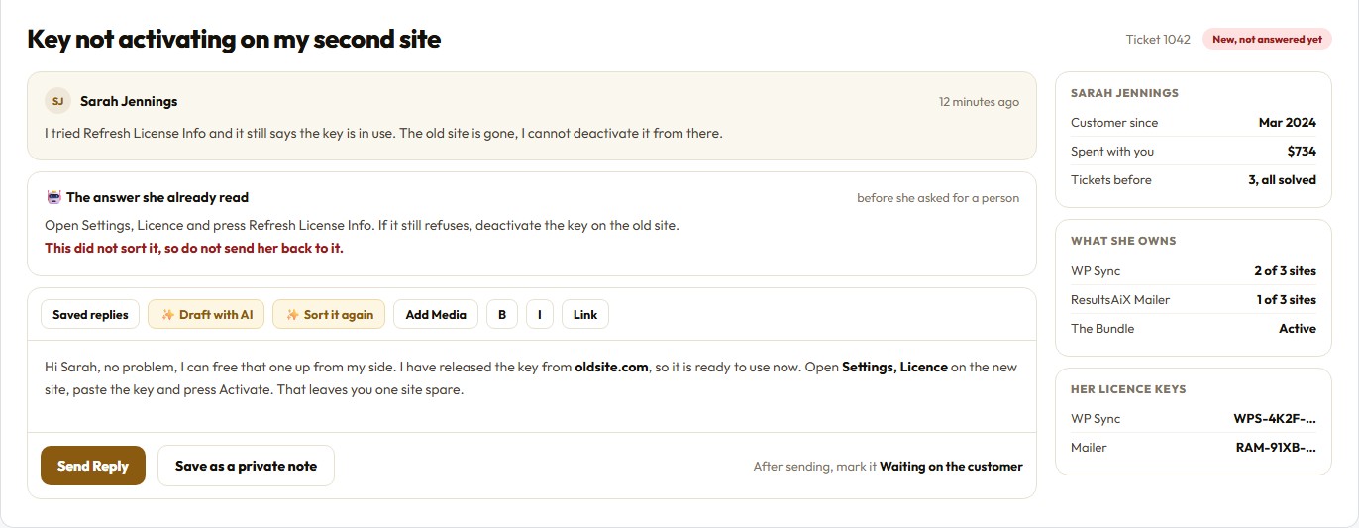Click the WP Sync '2 of 3 sites' value
This screenshot has width=1359, height=528.
[1285, 270]
